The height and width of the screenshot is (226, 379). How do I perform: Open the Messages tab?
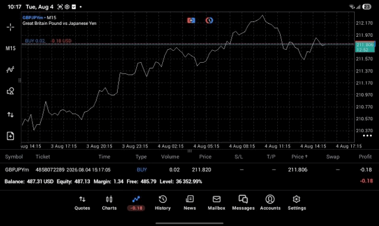243,203
